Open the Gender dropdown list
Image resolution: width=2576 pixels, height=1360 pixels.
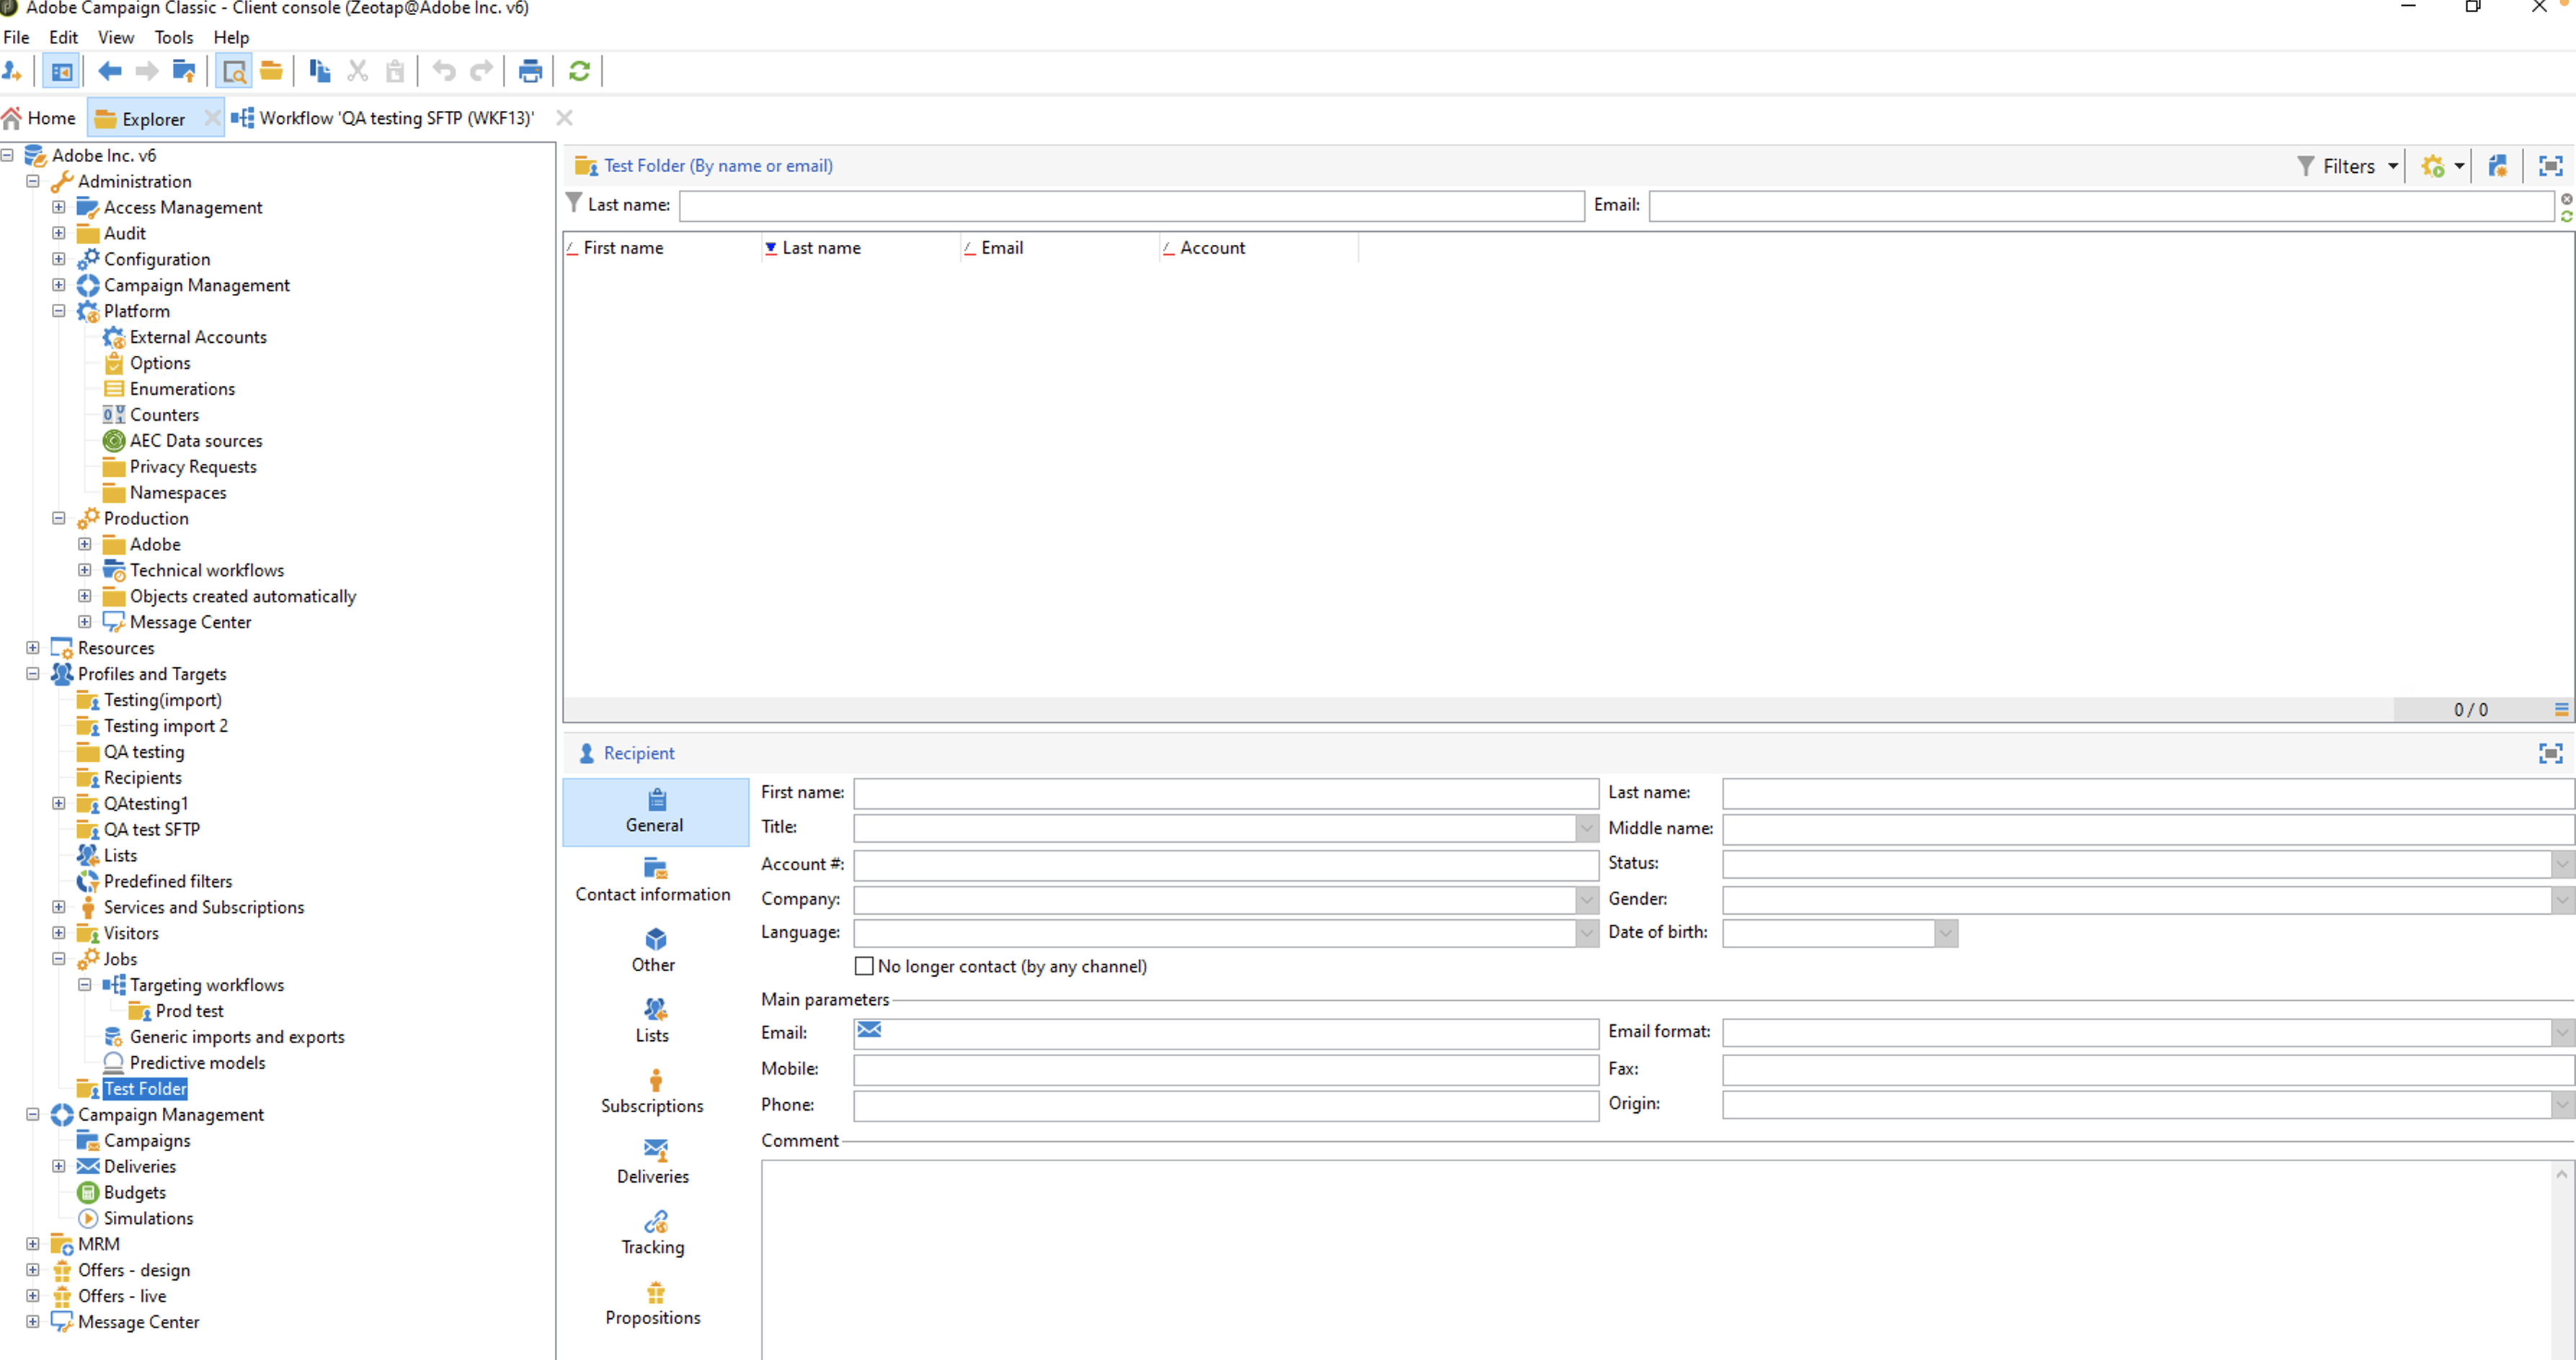pyautogui.click(x=2562, y=900)
